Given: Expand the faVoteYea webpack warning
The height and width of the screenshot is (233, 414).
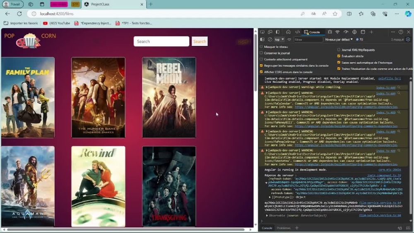Looking at the screenshot, I should (x=267, y=150).
